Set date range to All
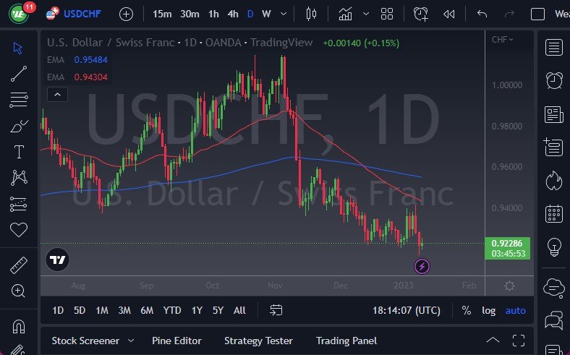The width and height of the screenshot is (570, 355). [239, 311]
